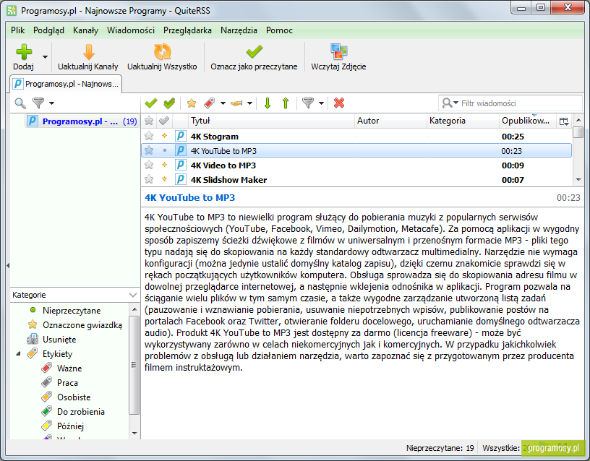Open the Plik menu
Viewport: 590px width, 461px height.
pos(17,30)
